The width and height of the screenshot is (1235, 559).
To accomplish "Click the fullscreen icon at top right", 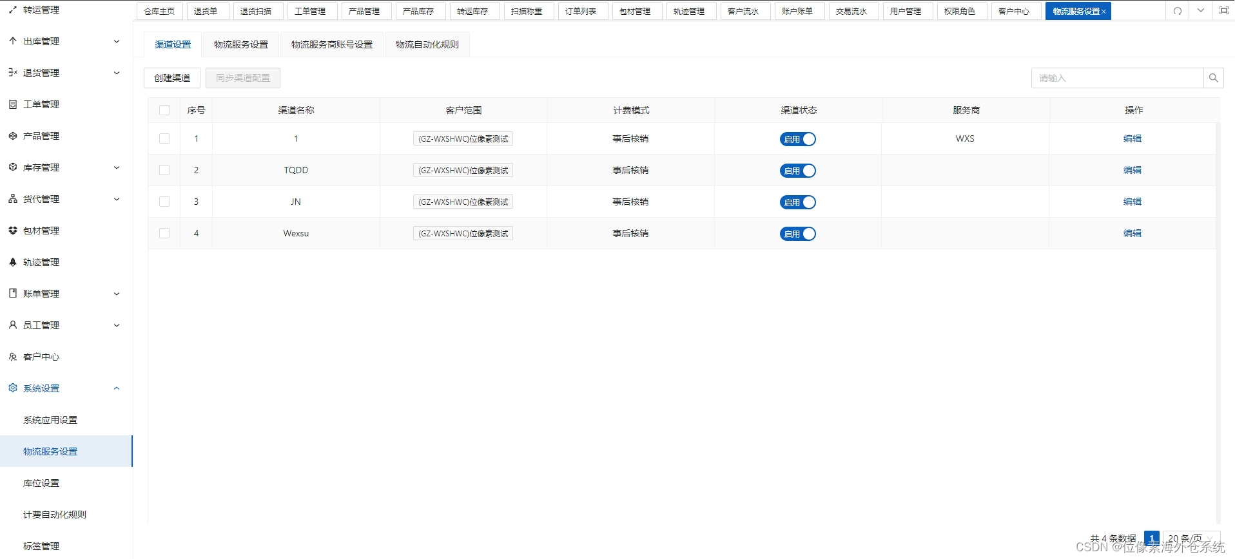I will (1224, 11).
